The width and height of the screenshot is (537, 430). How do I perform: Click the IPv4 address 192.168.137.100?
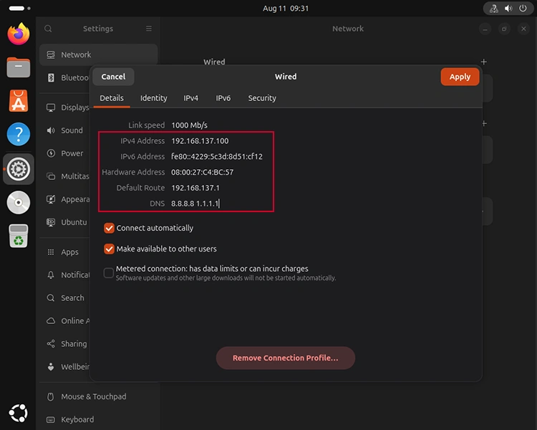[x=200, y=141]
